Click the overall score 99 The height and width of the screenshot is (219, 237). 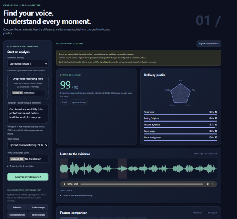[x=65, y=85]
